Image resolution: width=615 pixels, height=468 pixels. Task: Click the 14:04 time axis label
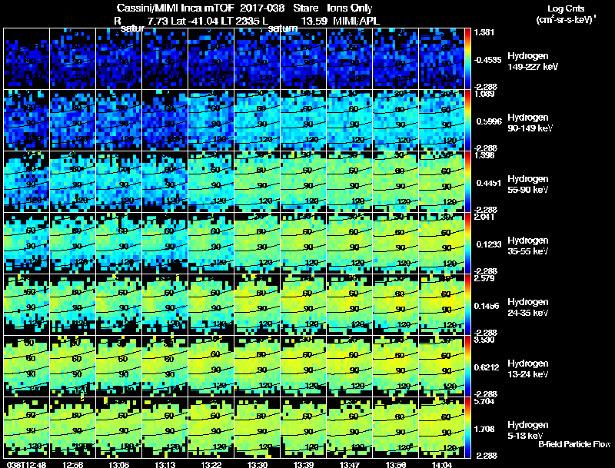[441, 464]
